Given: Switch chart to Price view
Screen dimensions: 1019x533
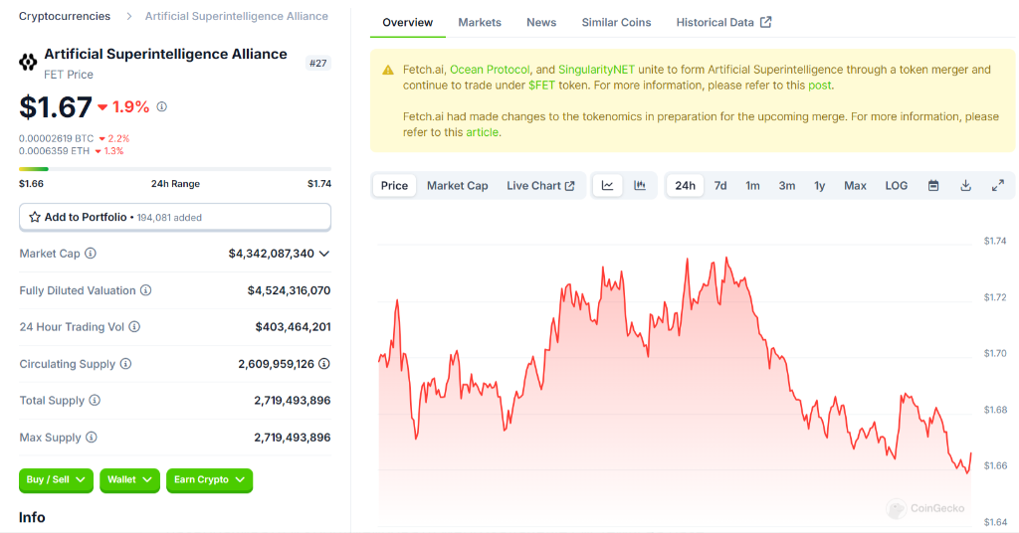Looking at the screenshot, I should tap(394, 186).
